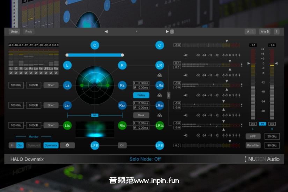Click the output C node
Screen dimensions: 288x192
click(160, 45)
